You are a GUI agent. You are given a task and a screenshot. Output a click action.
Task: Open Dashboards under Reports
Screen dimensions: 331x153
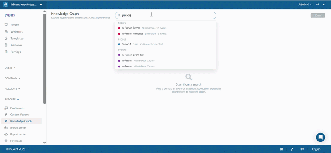17,108
